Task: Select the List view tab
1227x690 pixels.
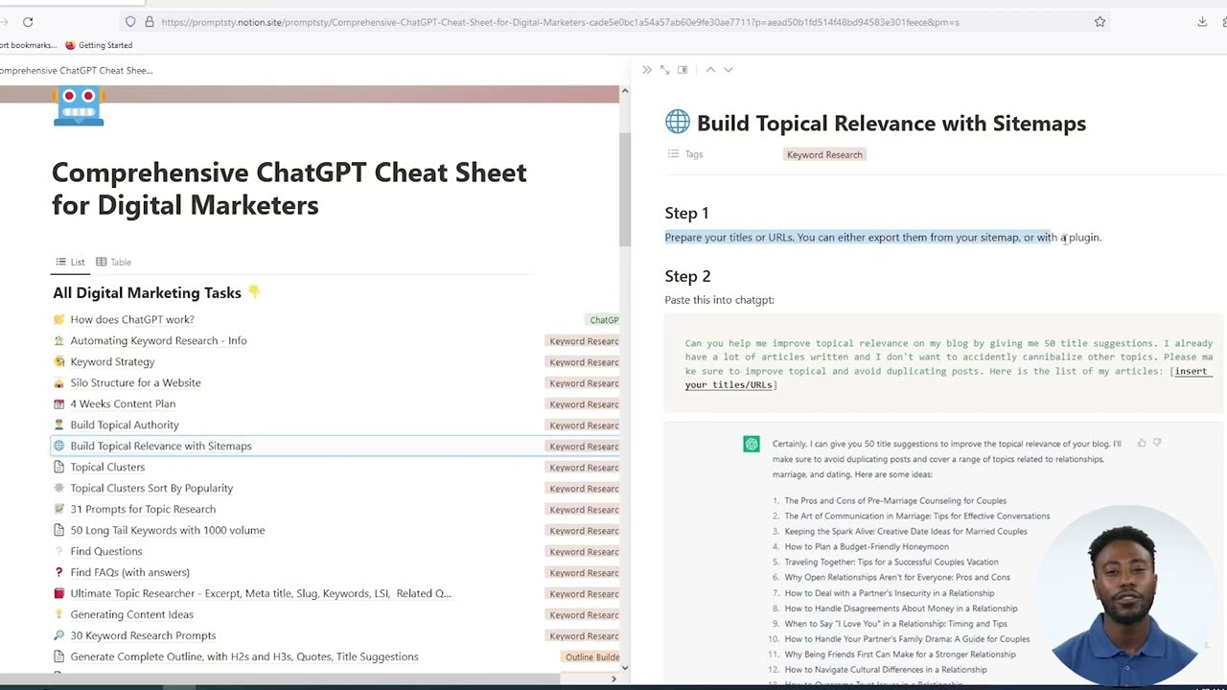Action: [70, 262]
